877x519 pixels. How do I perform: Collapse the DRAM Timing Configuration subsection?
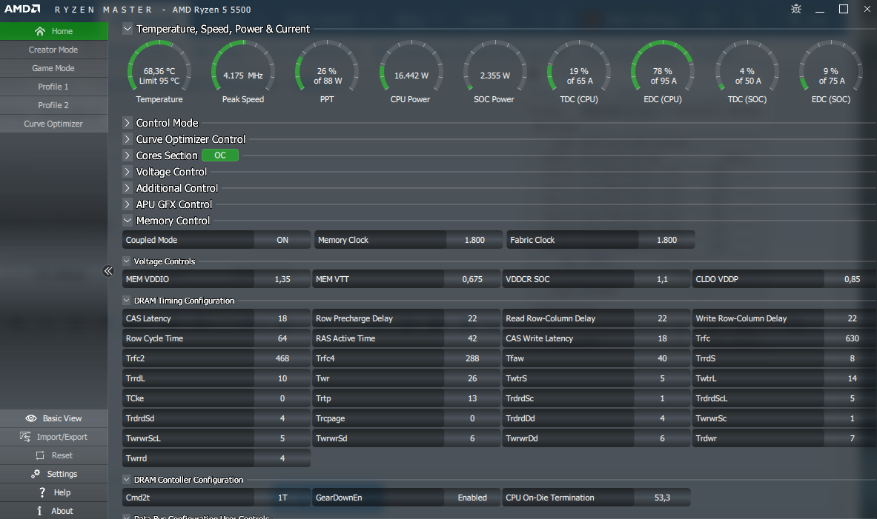pos(127,300)
